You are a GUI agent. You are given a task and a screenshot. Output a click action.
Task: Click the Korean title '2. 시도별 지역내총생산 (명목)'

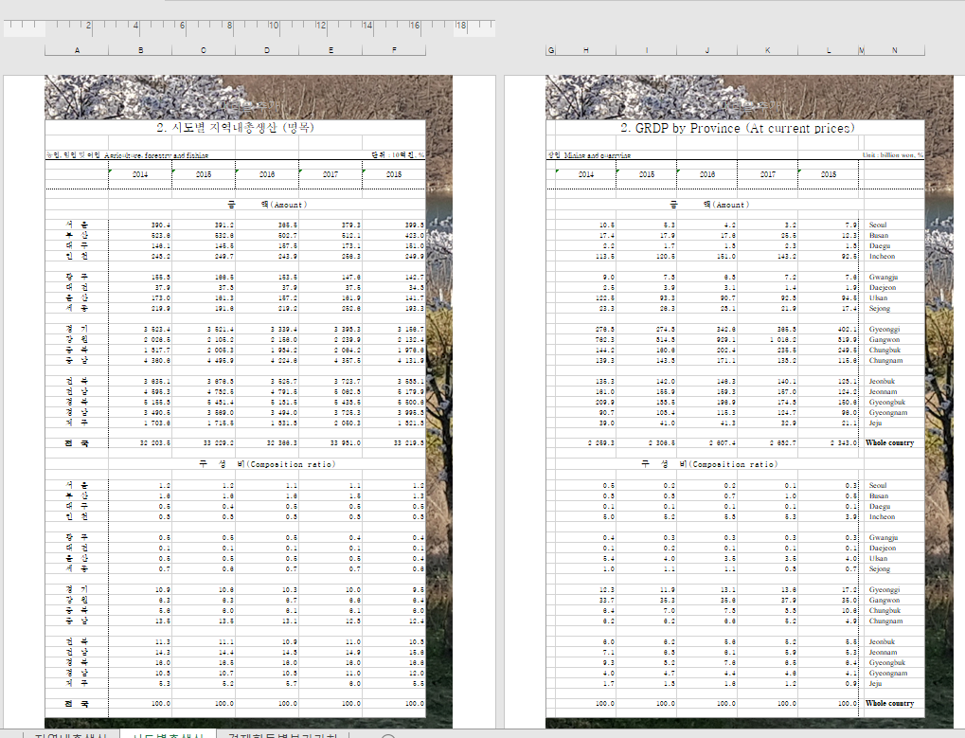point(235,127)
